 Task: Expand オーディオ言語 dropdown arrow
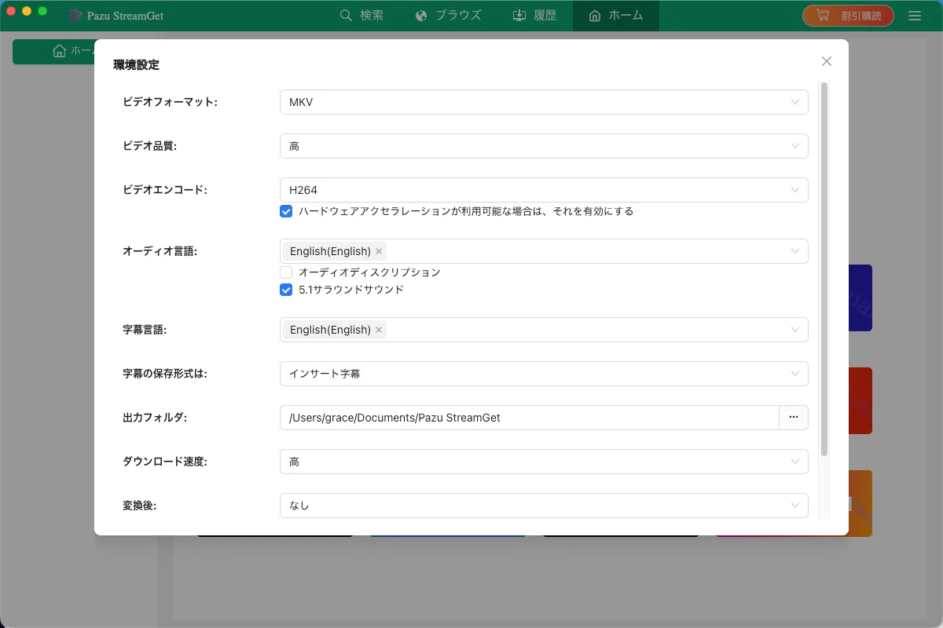[795, 251]
